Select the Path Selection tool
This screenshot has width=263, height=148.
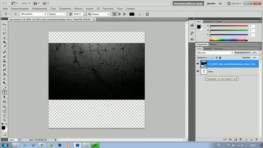tap(5, 97)
